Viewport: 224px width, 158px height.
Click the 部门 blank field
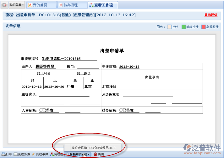[88, 67]
